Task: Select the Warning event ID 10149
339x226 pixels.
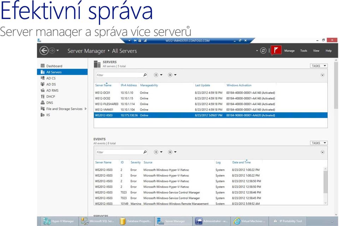Action: pos(209,203)
